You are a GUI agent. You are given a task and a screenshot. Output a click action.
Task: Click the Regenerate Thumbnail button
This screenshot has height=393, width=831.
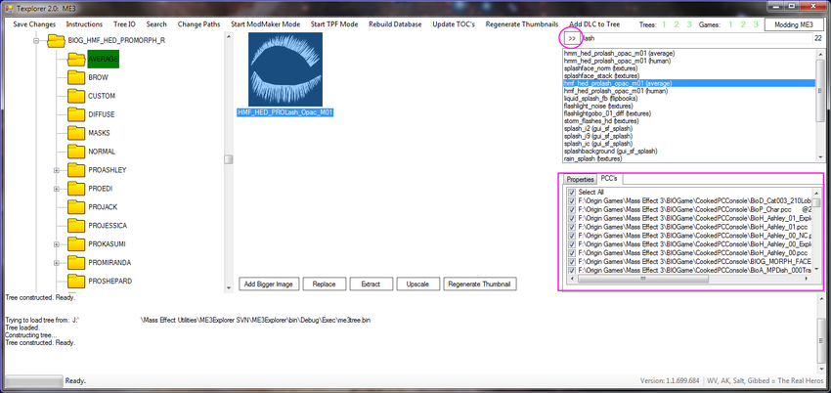click(479, 284)
